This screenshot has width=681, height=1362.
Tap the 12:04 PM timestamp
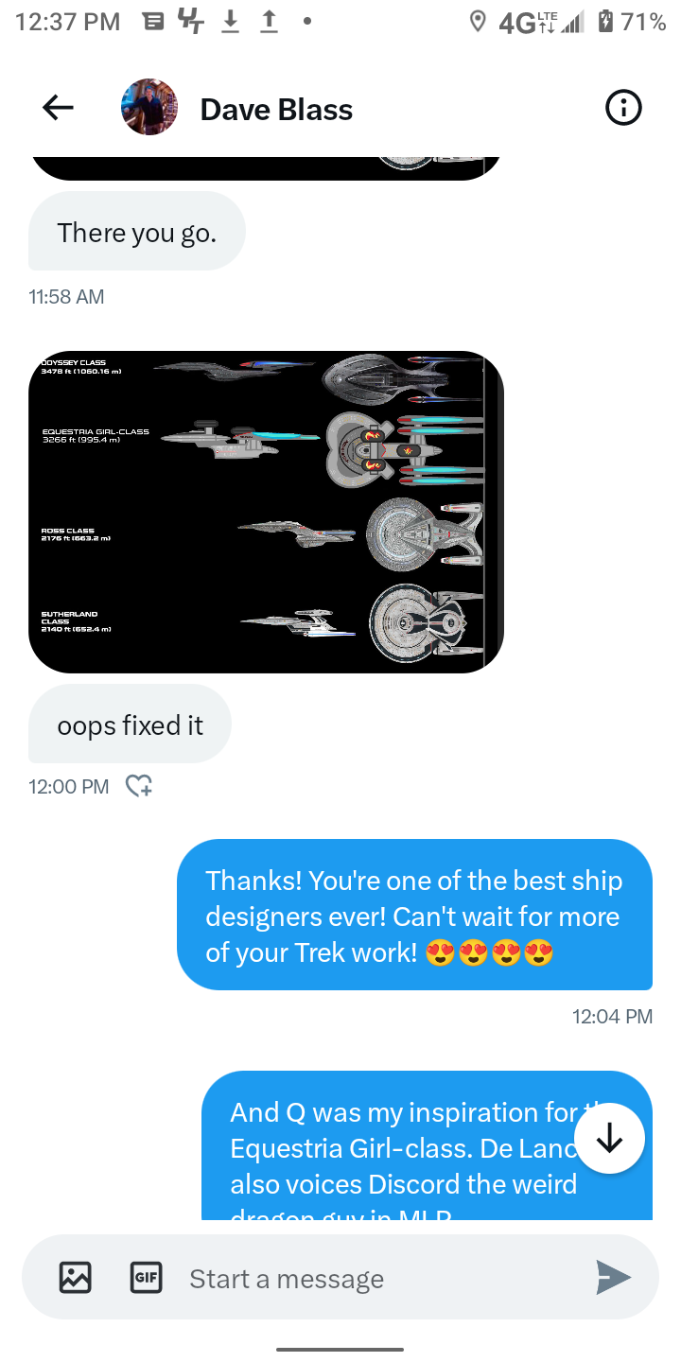(612, 1017)
